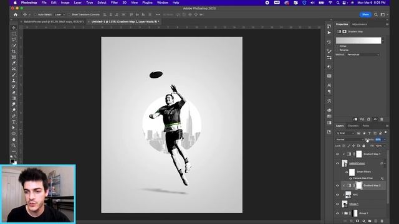Select the Eraser tool
The width and height of the screenshot is (399, 224).
click(14, 93)
